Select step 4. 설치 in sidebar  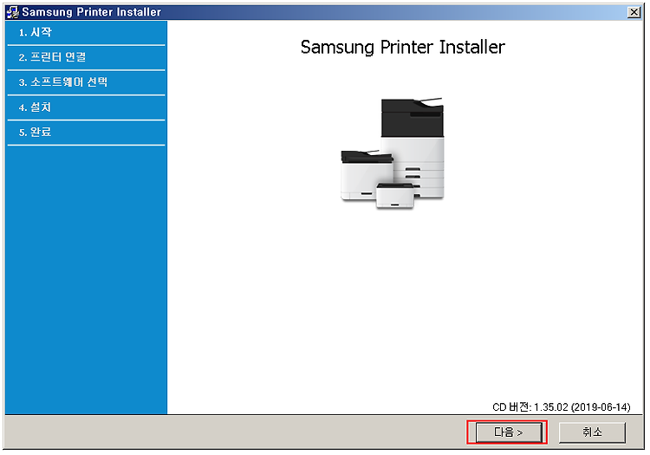(x=86, y=107)
